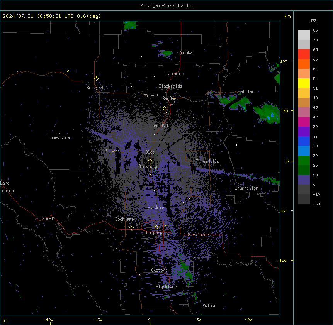Select the pink 45-42 dBZ legend swatch
Image resolution: width=333 pixels, height=325 pixels.
(304, 112)
